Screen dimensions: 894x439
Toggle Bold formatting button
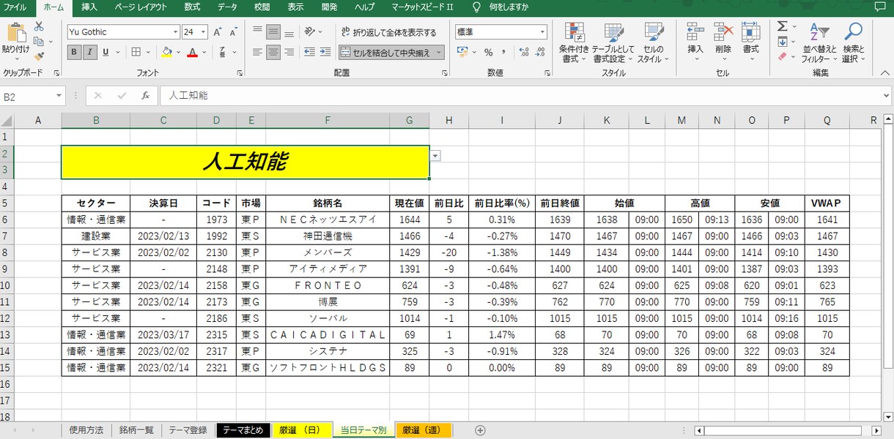pyautogui.click(x=75, y=52)
